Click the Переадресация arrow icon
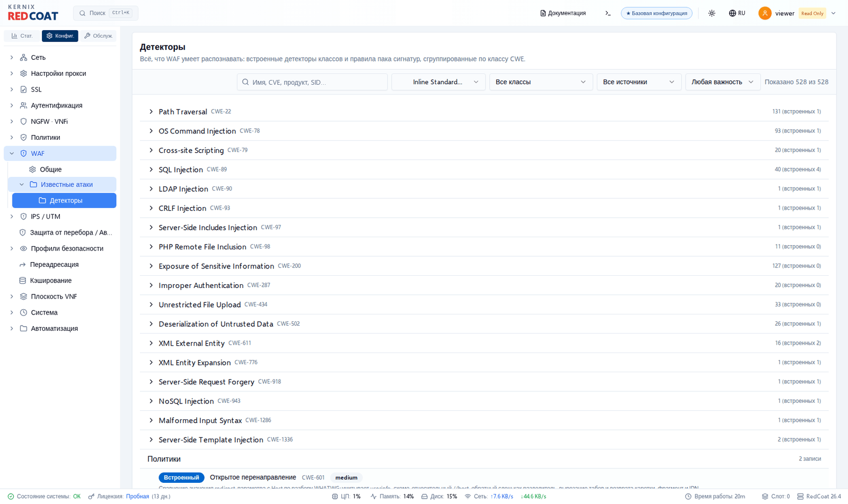The width and height of the screenshot is (848, 504). (x=22, y=264)
